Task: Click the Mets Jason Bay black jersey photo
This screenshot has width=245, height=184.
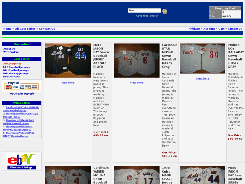Action: 68,60
